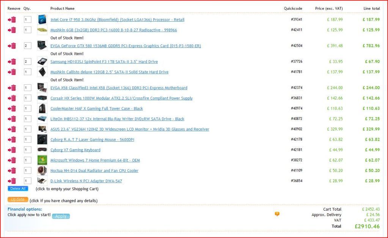
Task: Open ASUS 23.6" VG236H monitor link
Action: pos(130,129)
